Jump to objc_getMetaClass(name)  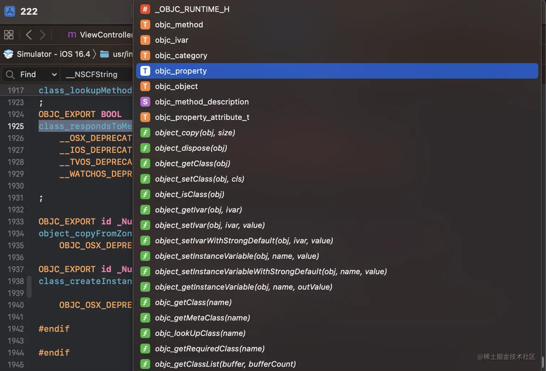337,318
